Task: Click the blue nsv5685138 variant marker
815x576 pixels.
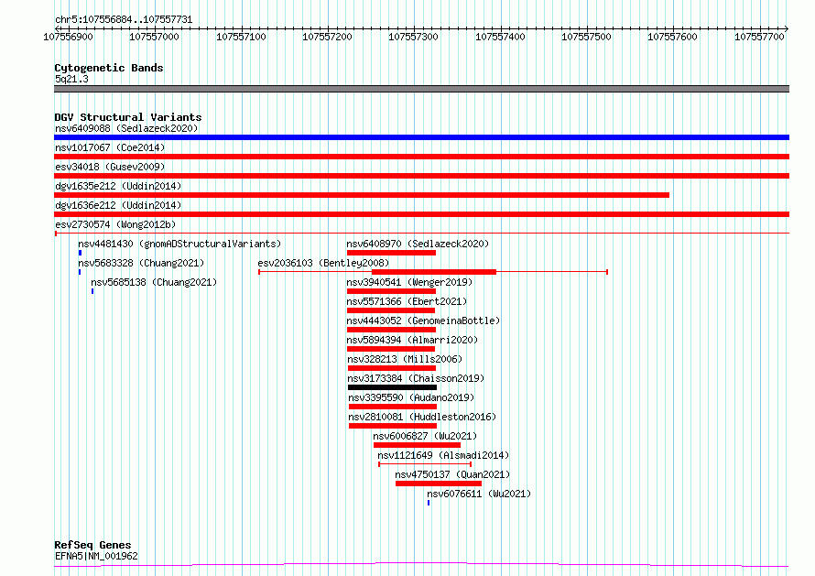Action: [x=92, y=291]
